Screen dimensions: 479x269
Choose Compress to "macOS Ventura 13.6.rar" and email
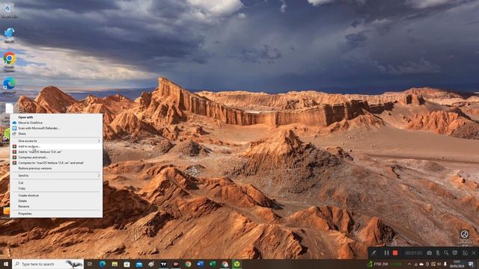point(56,163)
